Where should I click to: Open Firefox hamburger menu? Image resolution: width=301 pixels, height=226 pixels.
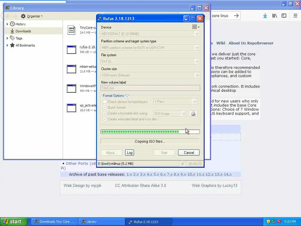(295, 16)
